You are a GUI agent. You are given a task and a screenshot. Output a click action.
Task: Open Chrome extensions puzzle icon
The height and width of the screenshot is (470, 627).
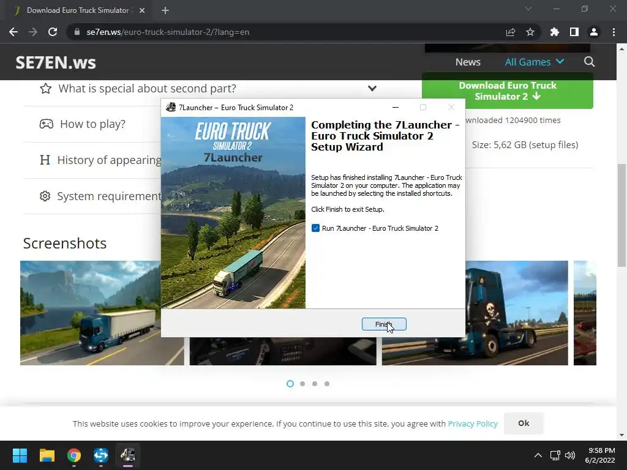[555, 32]
